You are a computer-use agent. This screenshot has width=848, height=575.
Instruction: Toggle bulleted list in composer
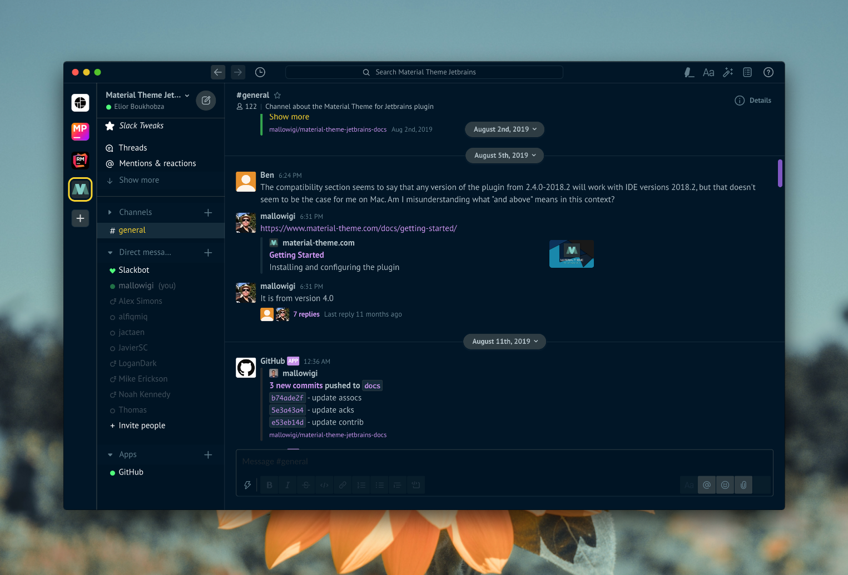tap(379, 485)
